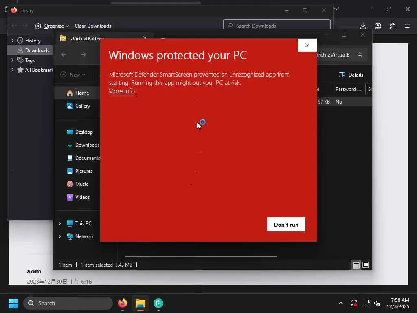Viewport: 417px width, 313px height.
Task: Show hidden system tray icons
Action: (x=341, y=303)
